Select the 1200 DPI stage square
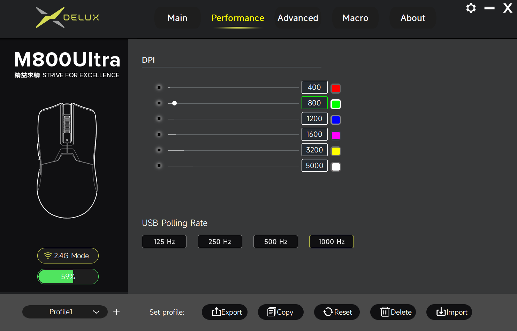Image resolution: width=517 pixels, height=331 pixels. (x=159, y=119)
